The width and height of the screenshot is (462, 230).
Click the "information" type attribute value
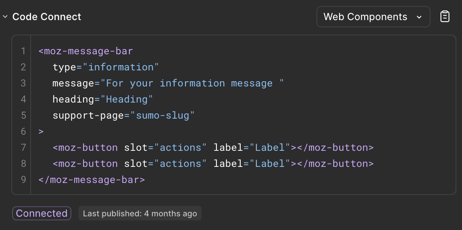pyautogui.click(x=121, y=67)
